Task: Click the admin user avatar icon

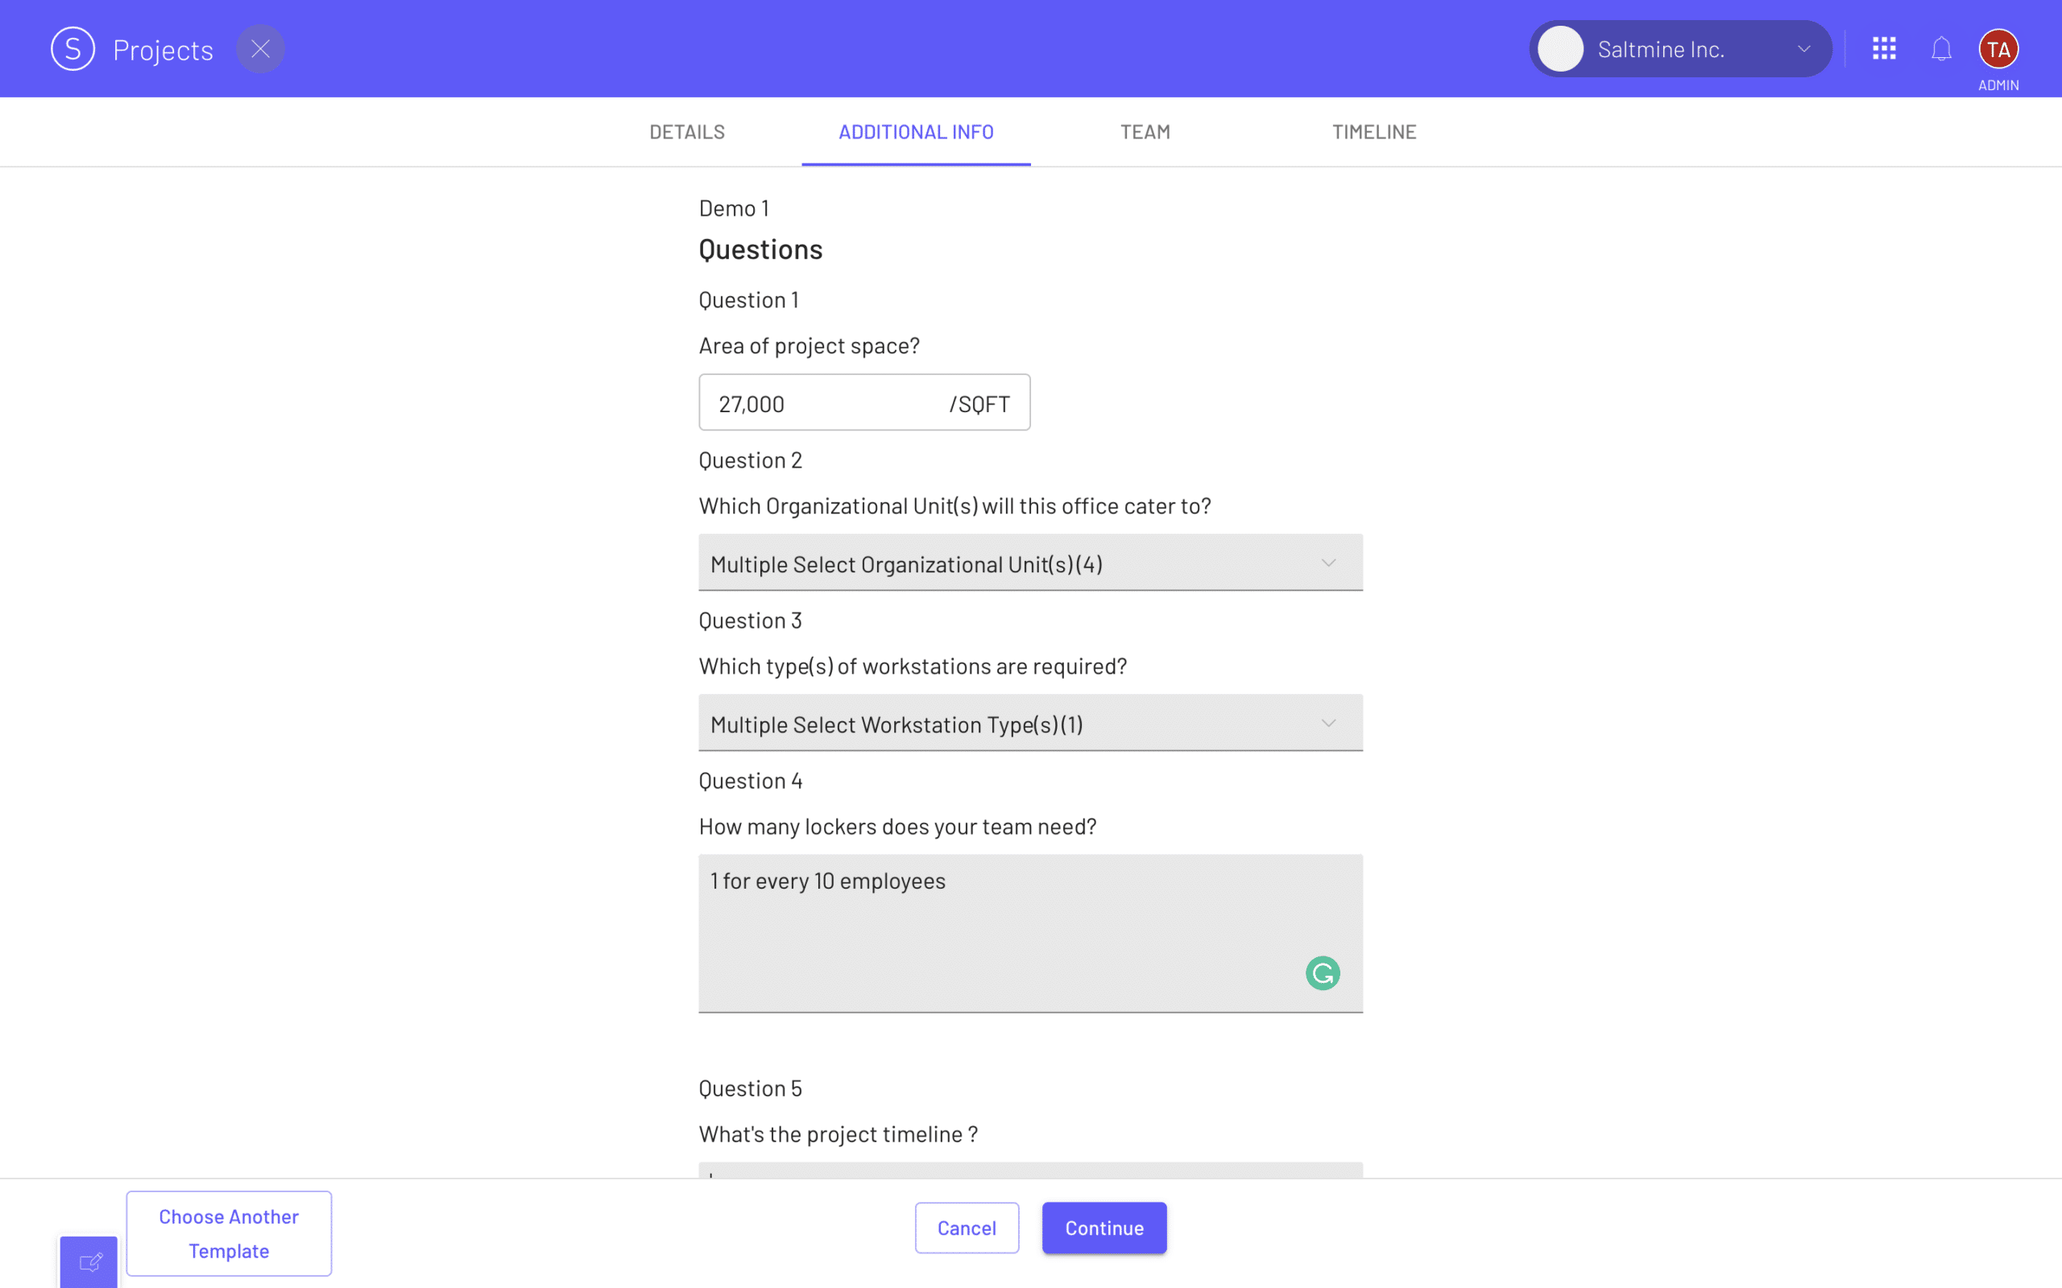Action: click(x=1998, y=47)
